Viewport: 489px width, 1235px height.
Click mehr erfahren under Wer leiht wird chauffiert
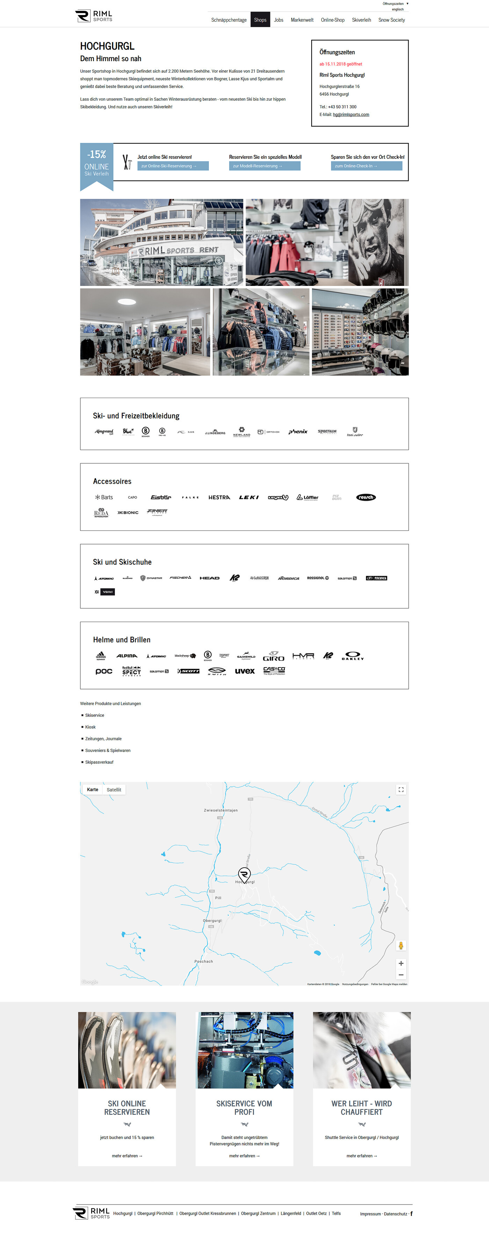point(362,1156)
